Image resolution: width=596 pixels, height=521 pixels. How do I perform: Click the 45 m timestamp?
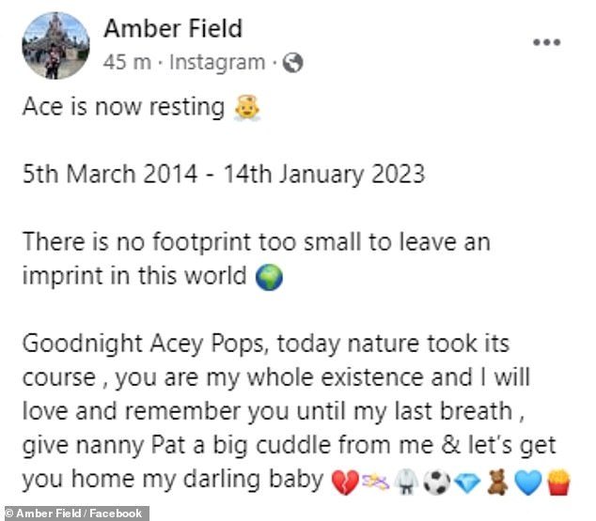pyautogui.click(x=127, y=62)
